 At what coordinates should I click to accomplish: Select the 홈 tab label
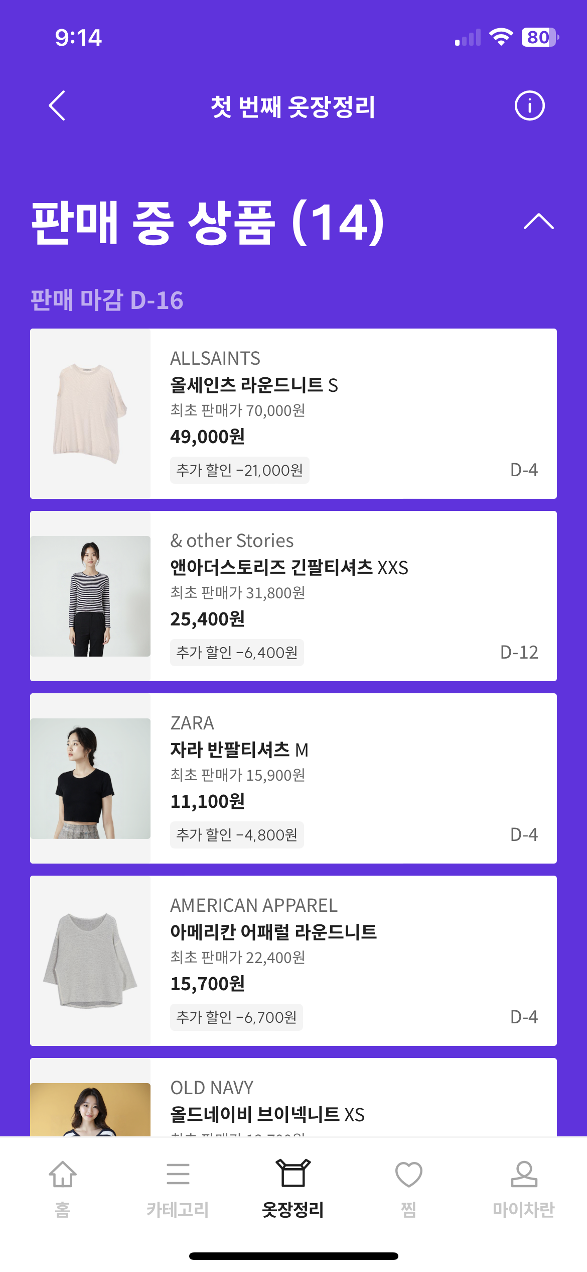point(63,1209)
